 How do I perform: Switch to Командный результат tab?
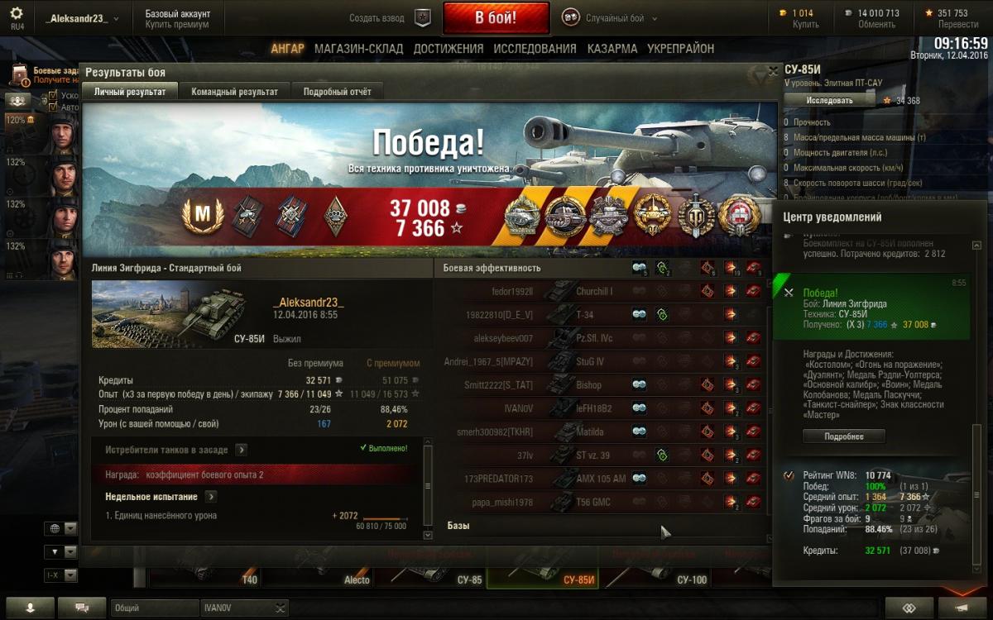pos(235,92)
